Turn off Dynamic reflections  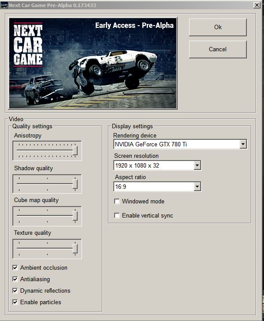click(15, 290)
